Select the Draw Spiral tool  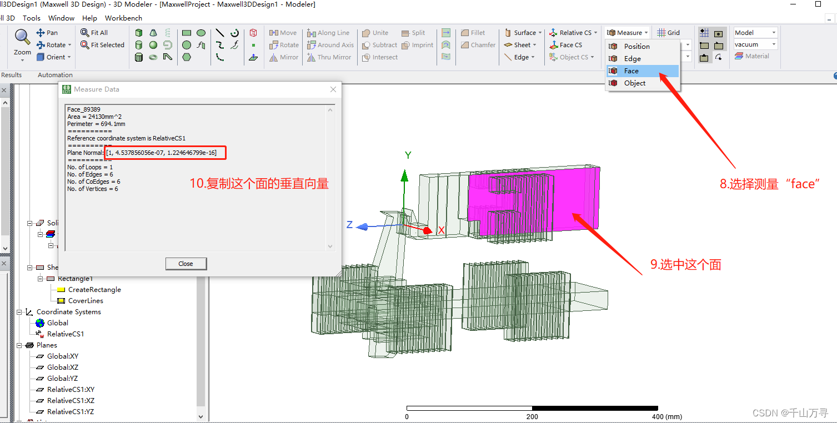(168, 45)
